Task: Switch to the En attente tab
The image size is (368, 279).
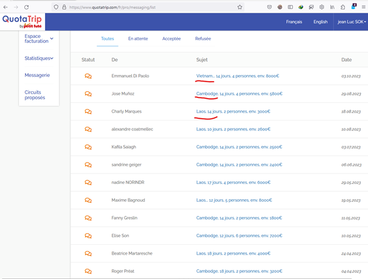Action: 137,38
